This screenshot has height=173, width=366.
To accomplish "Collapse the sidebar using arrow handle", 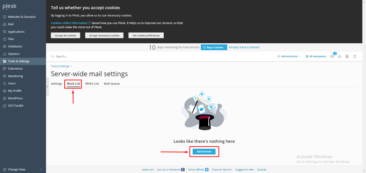I will coord(48,86).
